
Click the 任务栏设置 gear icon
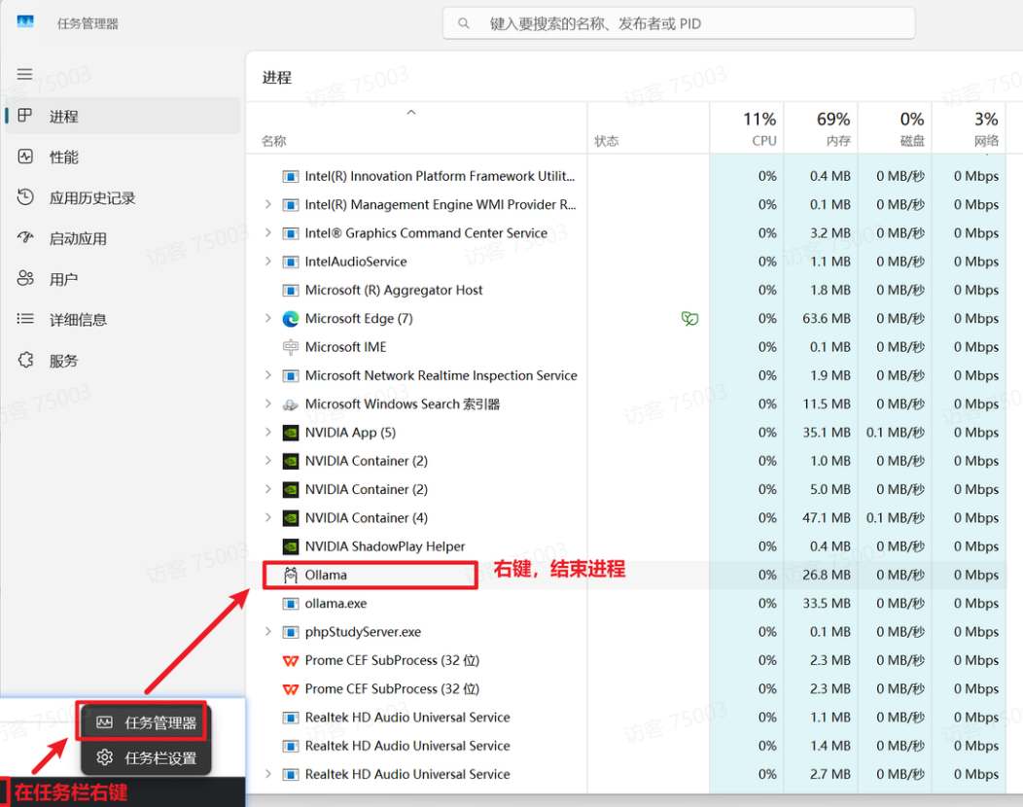104,757
